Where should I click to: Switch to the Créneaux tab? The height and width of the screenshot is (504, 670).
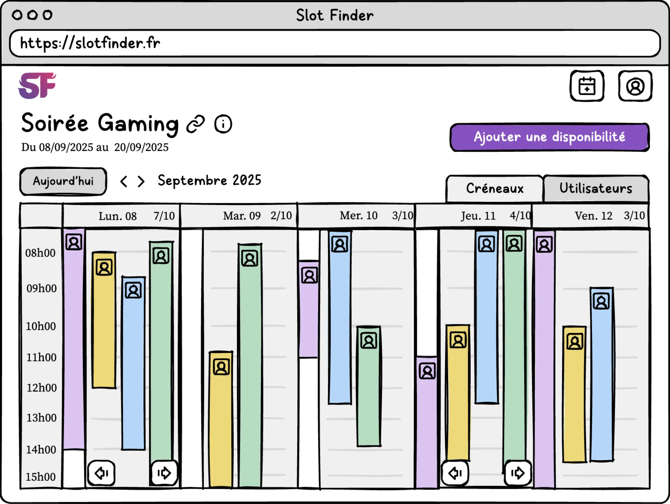tap(494, 188)
